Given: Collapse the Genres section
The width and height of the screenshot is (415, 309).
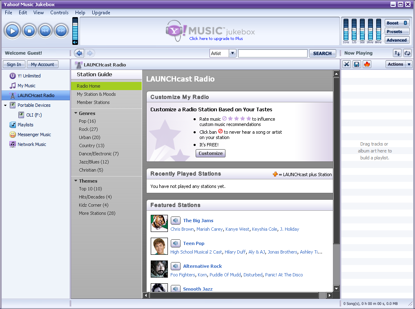Looking at the screenshot, I should (76, 113).
